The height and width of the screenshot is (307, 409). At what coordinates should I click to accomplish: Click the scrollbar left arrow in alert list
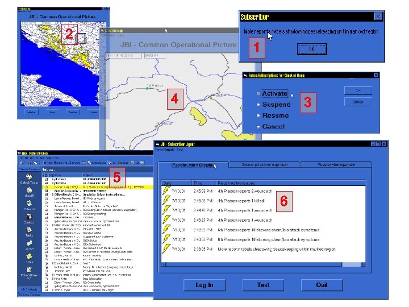(x=164, y=265)
